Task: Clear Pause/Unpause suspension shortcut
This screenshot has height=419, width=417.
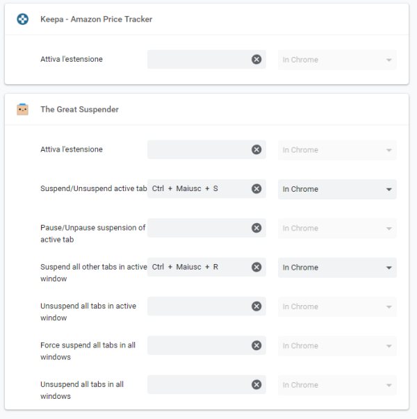Action: (x=256, y=228)
